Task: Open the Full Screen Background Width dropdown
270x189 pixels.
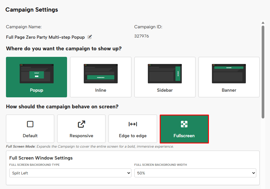Action: coord(195,173)
